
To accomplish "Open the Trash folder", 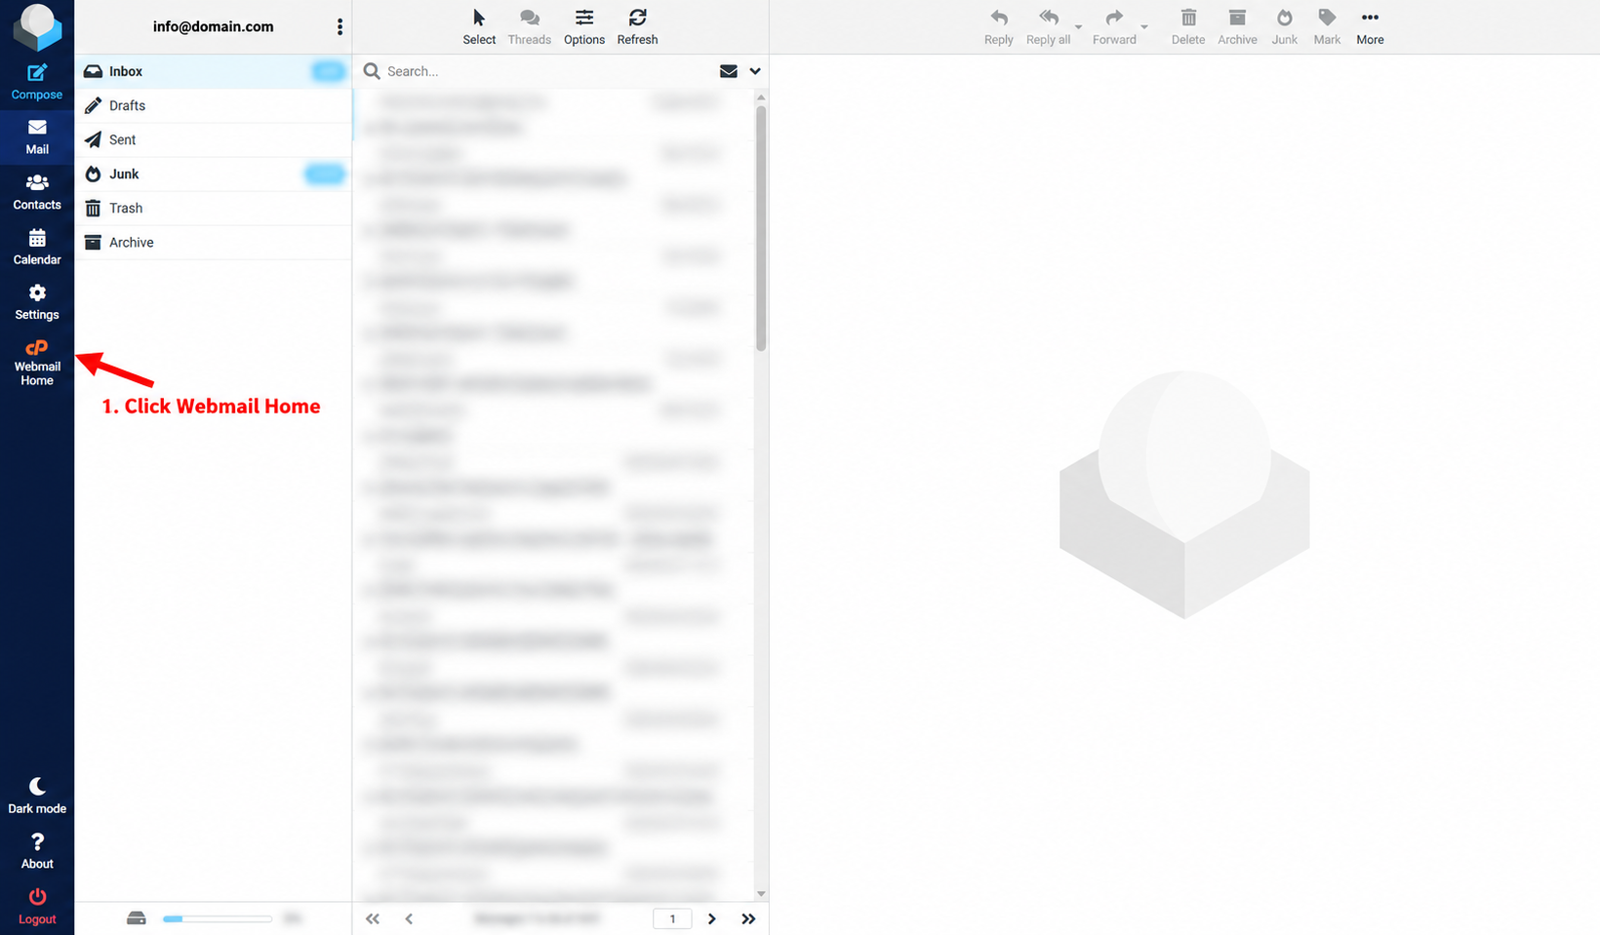I will point(213,208).
